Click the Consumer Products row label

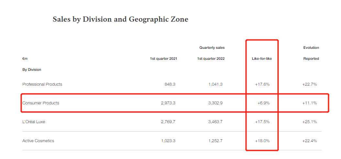41,103
